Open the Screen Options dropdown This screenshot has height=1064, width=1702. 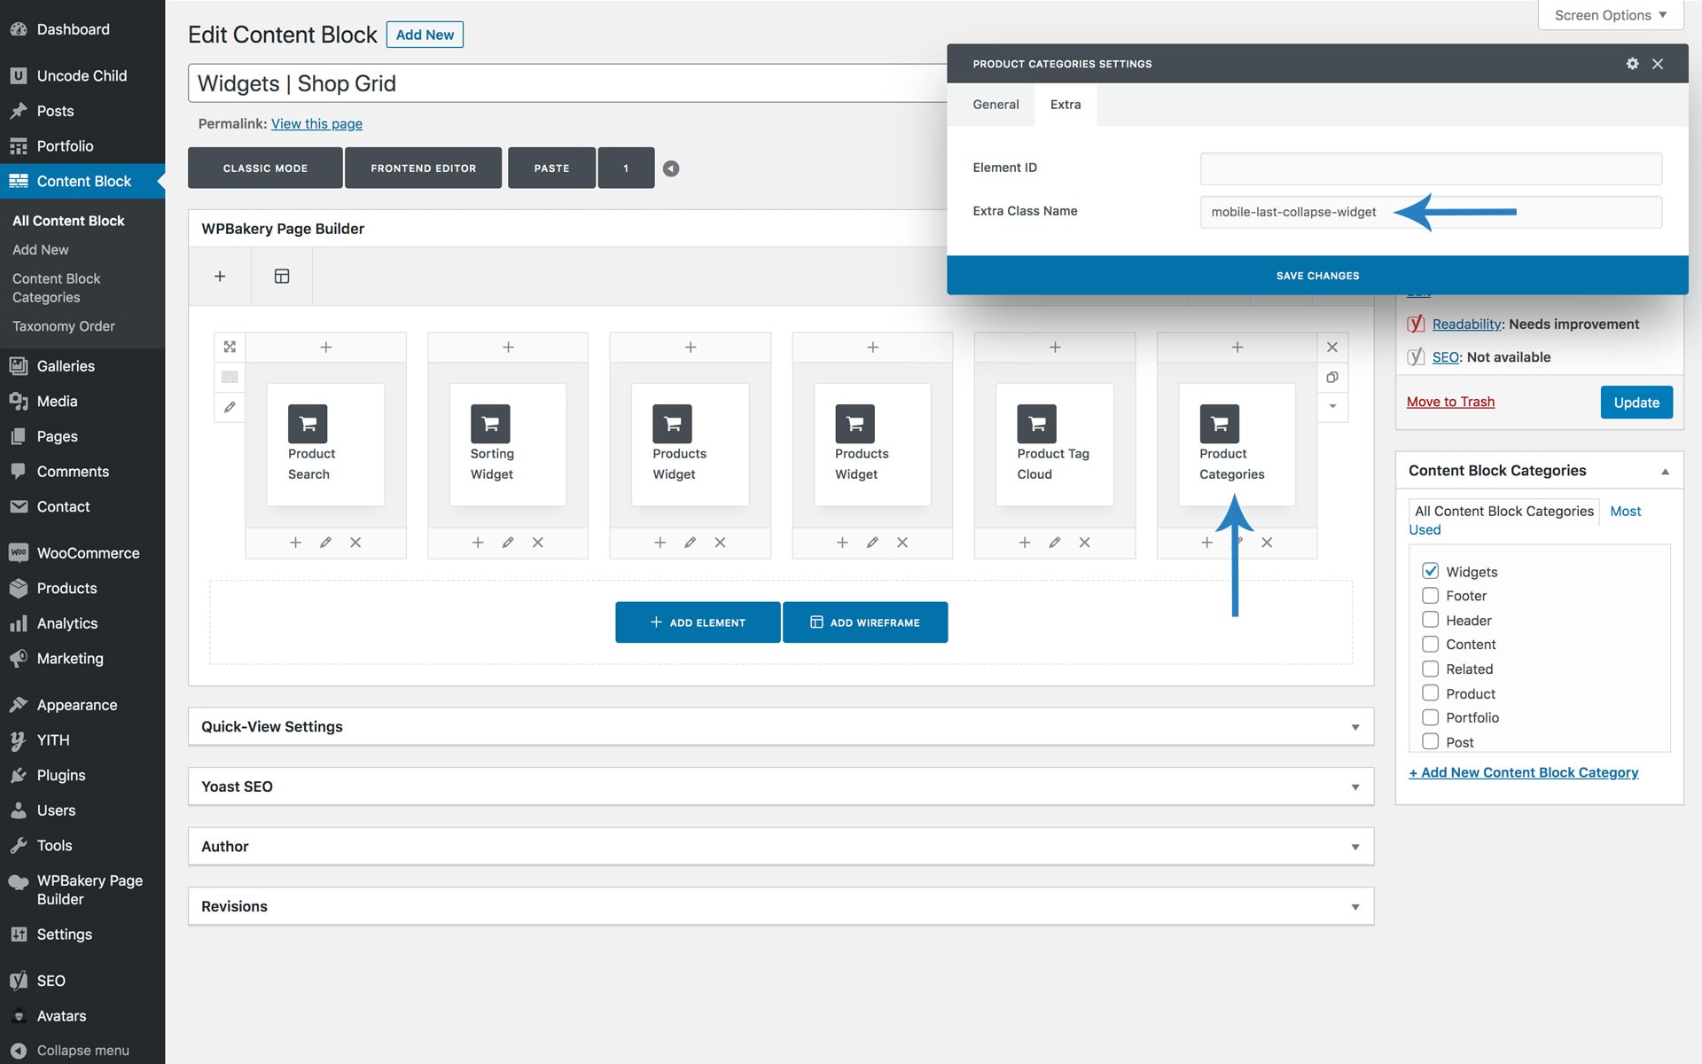pos(1610,15)
